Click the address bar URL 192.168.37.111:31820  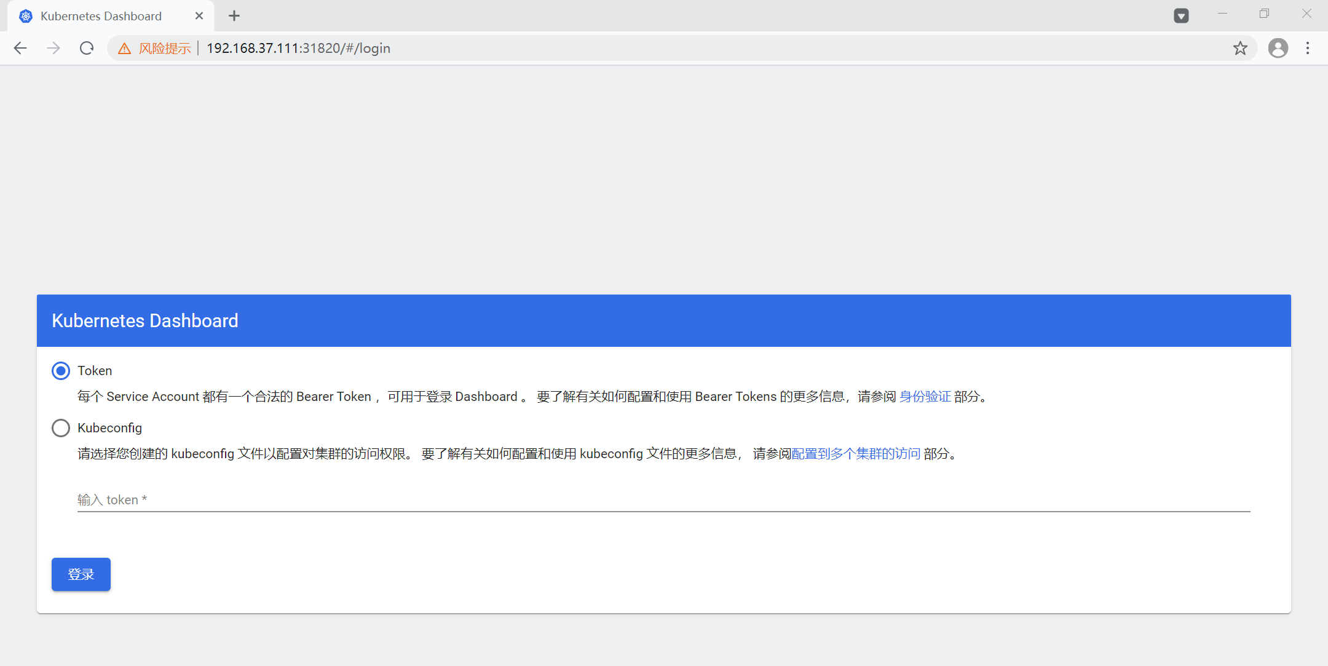298,48
